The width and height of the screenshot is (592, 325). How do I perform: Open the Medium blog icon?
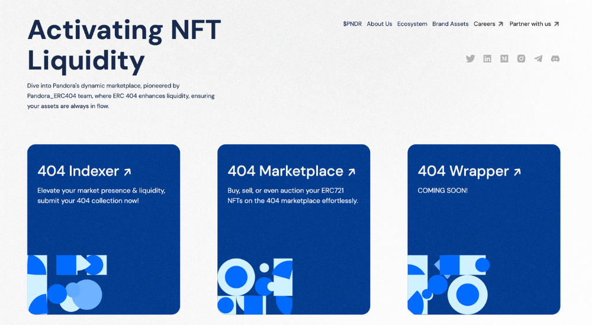504,58
